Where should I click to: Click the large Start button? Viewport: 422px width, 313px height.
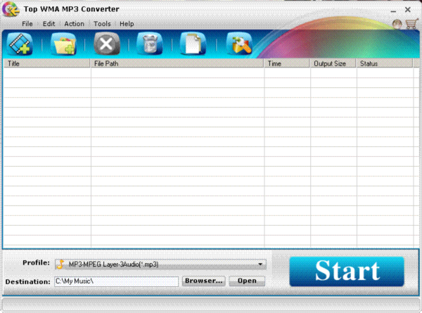(x=347, y=272)
